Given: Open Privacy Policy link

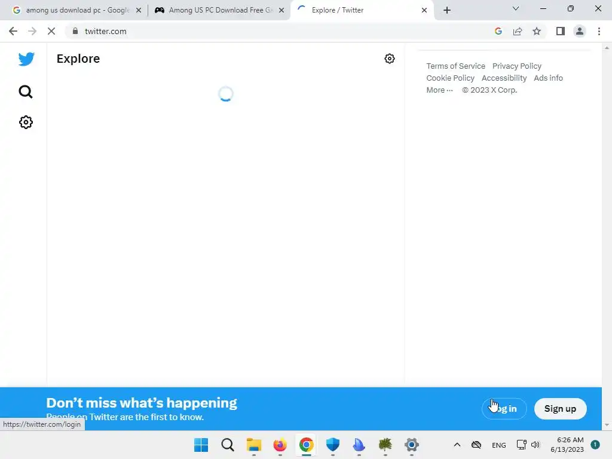Looking at the screenshot, I should (517, 66).
